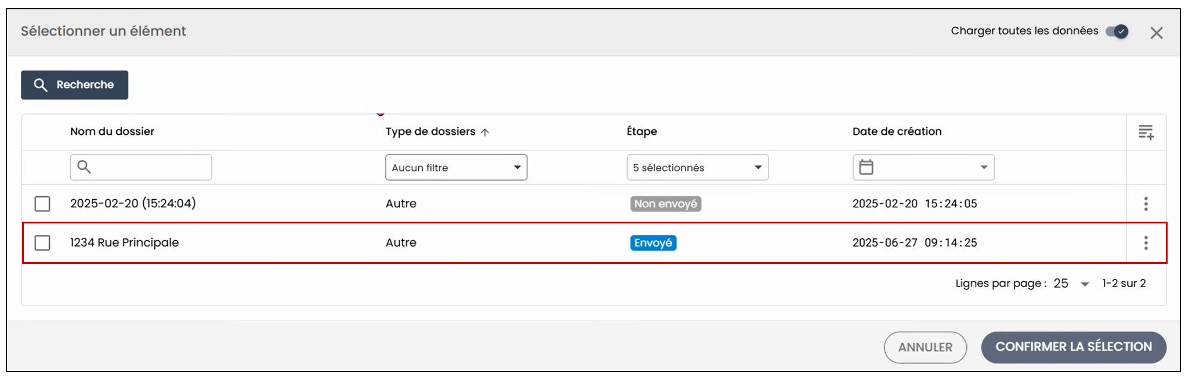
Task: Sort by Nom du dossier column header
Action: [x=112, y=131]
